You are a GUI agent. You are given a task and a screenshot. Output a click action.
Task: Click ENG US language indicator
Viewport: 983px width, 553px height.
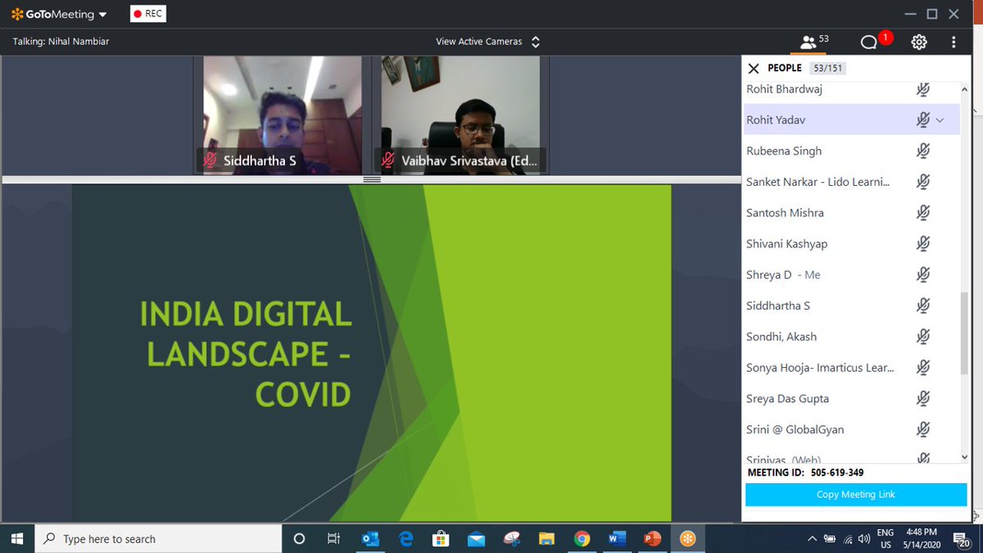click(x=886, y=538)
